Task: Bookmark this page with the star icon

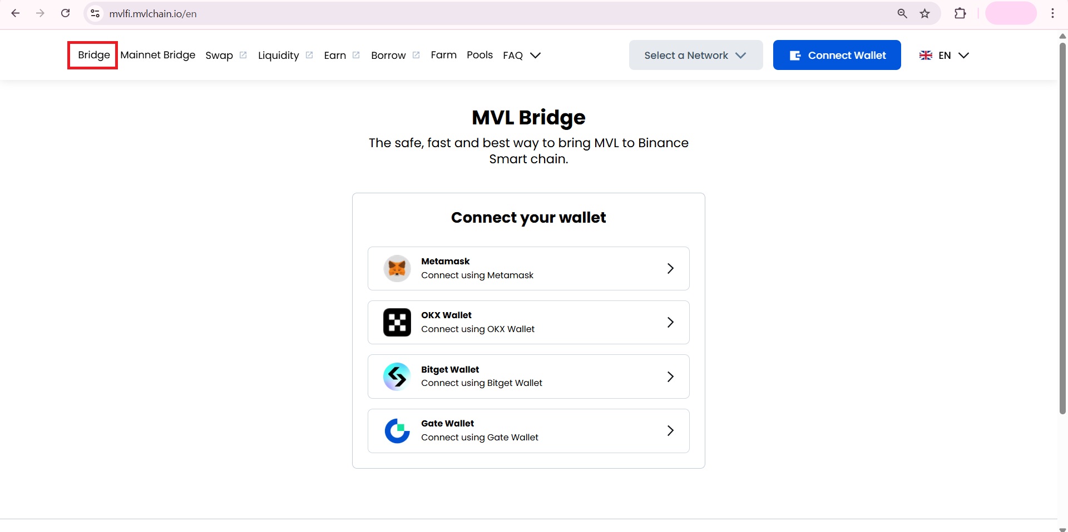Action: pyautogui.click(x=925, y=14)
